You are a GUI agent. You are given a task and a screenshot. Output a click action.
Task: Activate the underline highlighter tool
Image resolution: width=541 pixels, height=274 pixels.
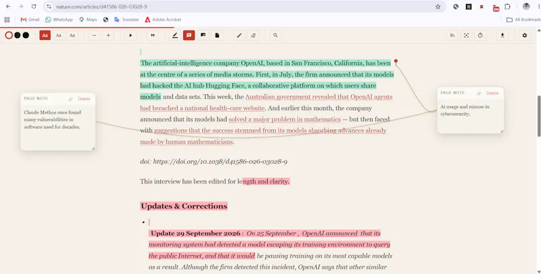click(x=175, y=35)
